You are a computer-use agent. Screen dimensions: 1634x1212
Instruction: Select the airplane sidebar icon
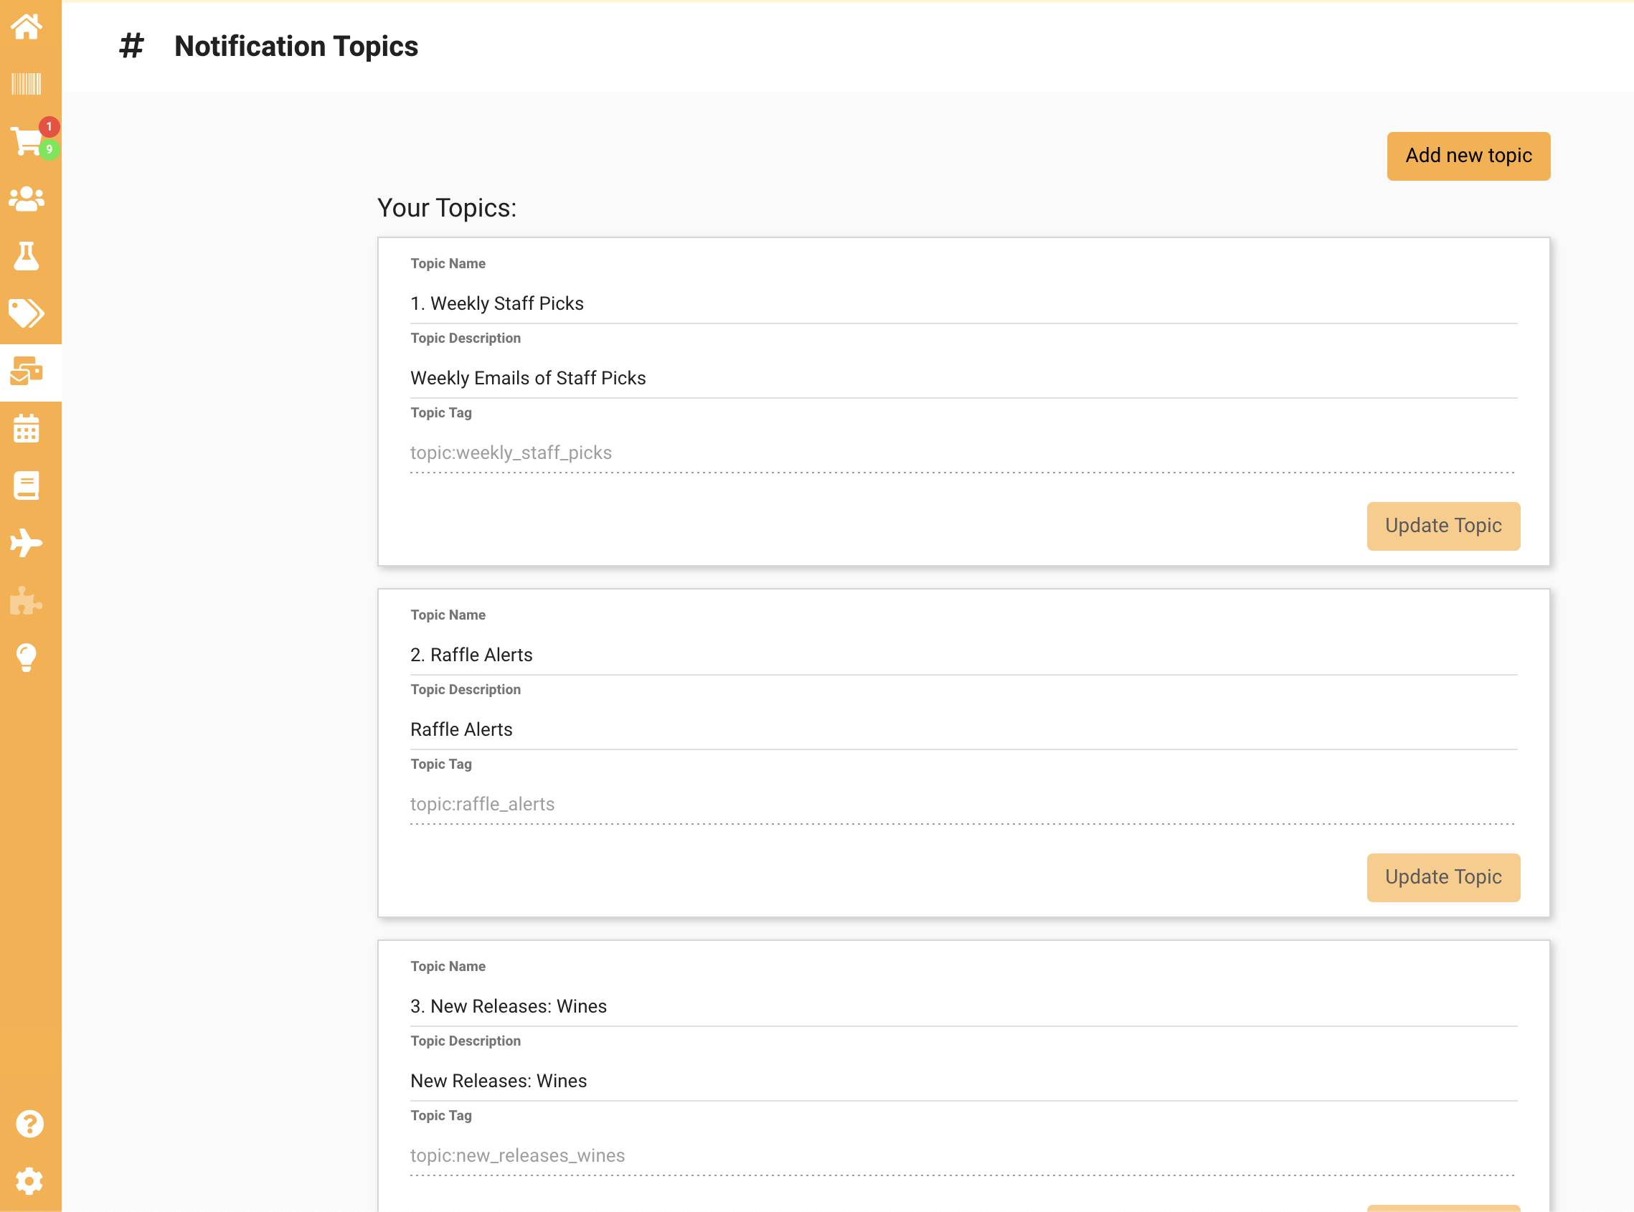pyautogui.click(x=27, y=543)
